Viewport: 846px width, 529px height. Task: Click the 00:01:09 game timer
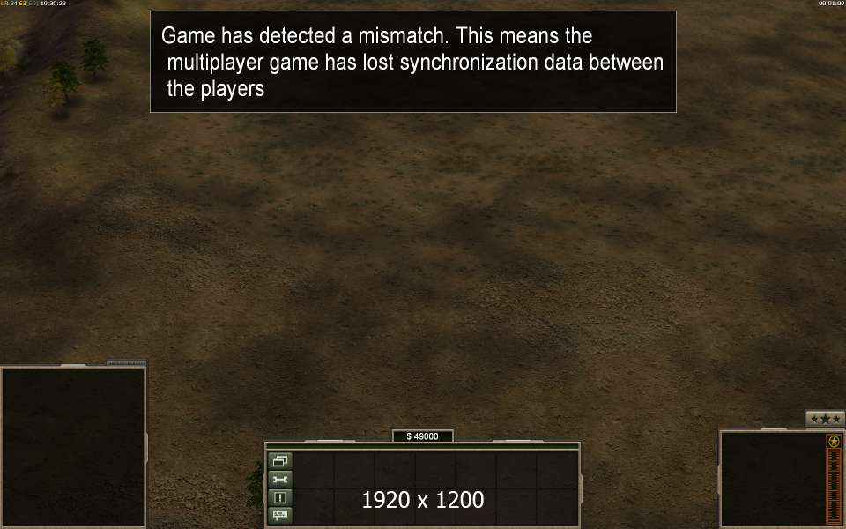coord(831,4)
